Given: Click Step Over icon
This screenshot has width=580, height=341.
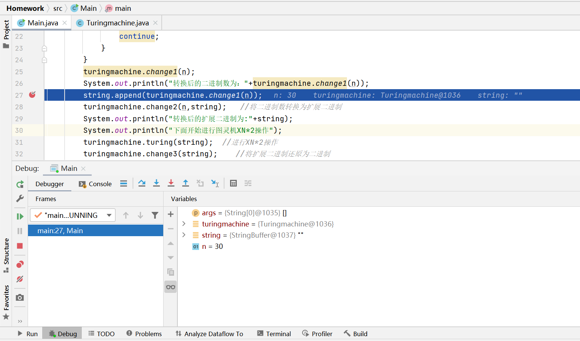Looking at the screenshot, I should pos(142,183).
